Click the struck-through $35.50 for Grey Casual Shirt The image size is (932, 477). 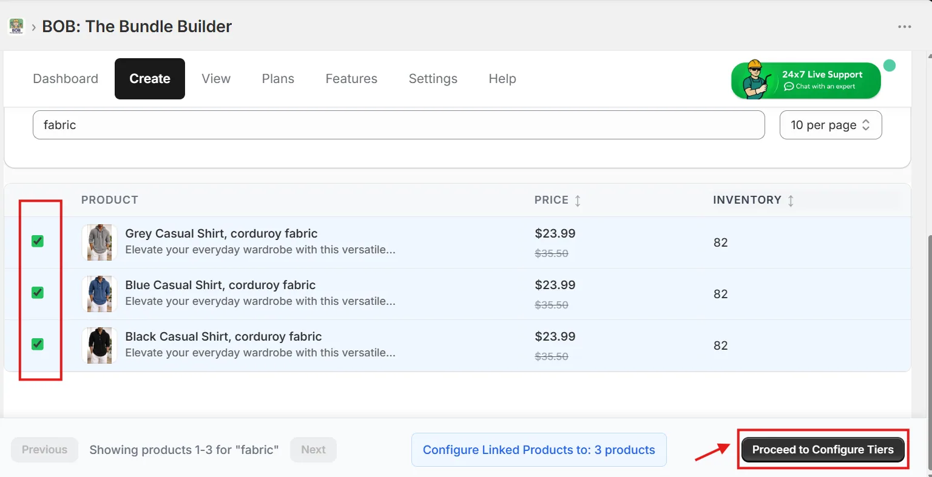point(552,253)
